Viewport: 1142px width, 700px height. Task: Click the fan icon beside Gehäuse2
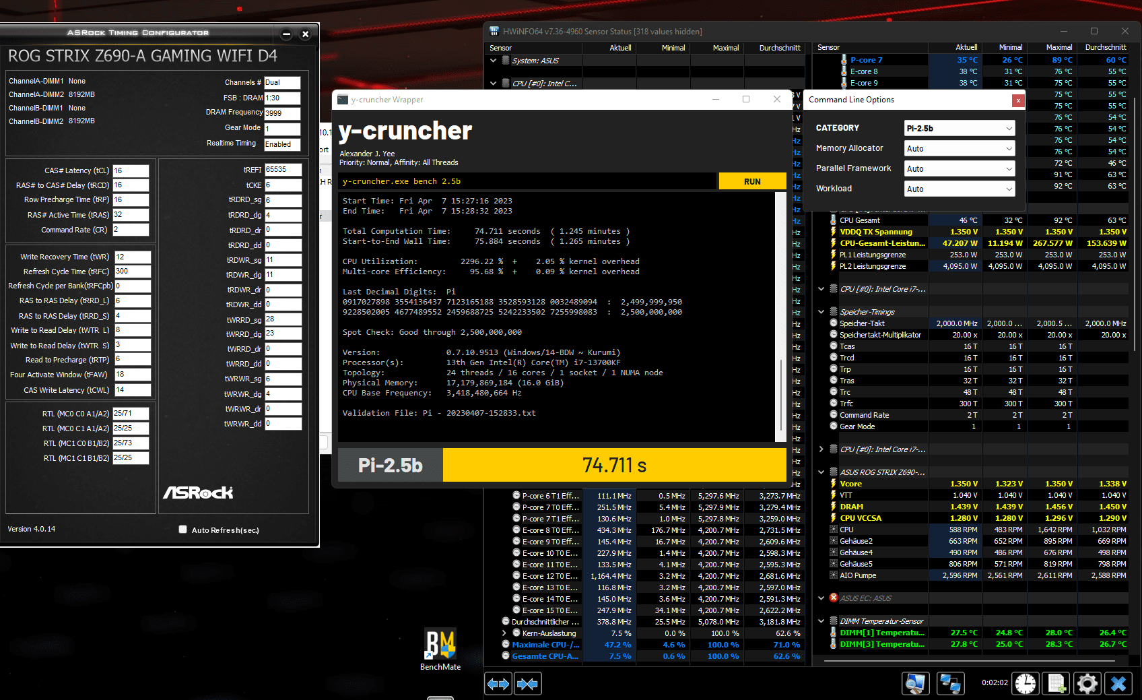click(834, 541)
